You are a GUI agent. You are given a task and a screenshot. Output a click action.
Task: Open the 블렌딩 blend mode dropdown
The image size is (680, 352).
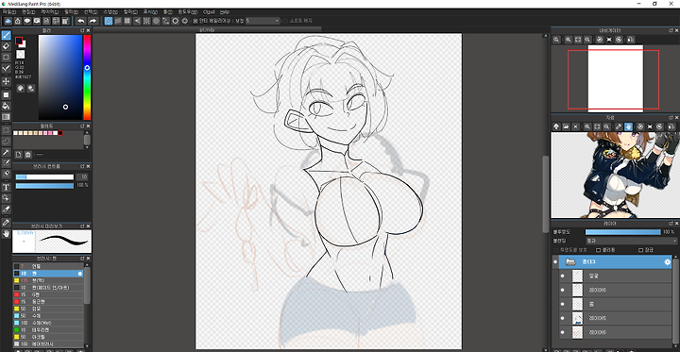tap(631, 241)
